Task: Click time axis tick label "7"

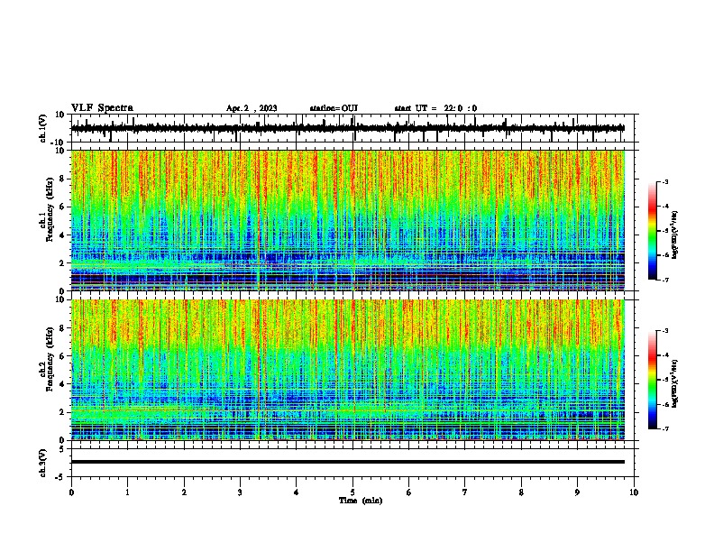Action: [465, 492]
